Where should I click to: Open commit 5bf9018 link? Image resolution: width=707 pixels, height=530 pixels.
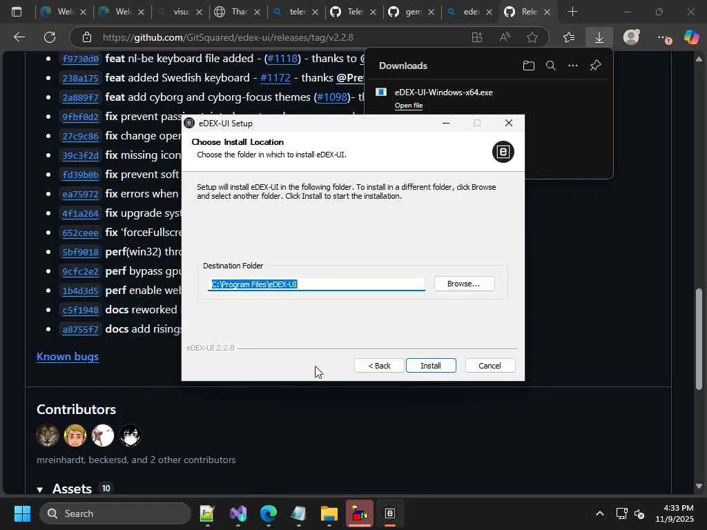pyautogui.click(x=80, y=252)
